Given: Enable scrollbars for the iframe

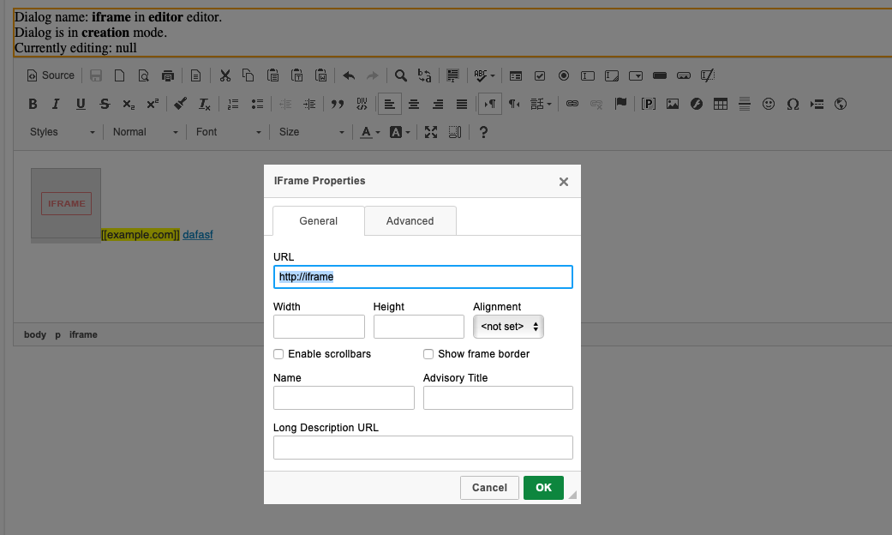Looking at the screenshot, I should pos(278,353).
